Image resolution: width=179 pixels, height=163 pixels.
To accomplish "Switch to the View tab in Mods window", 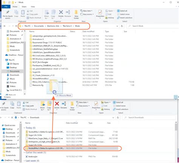I will 33,7.
